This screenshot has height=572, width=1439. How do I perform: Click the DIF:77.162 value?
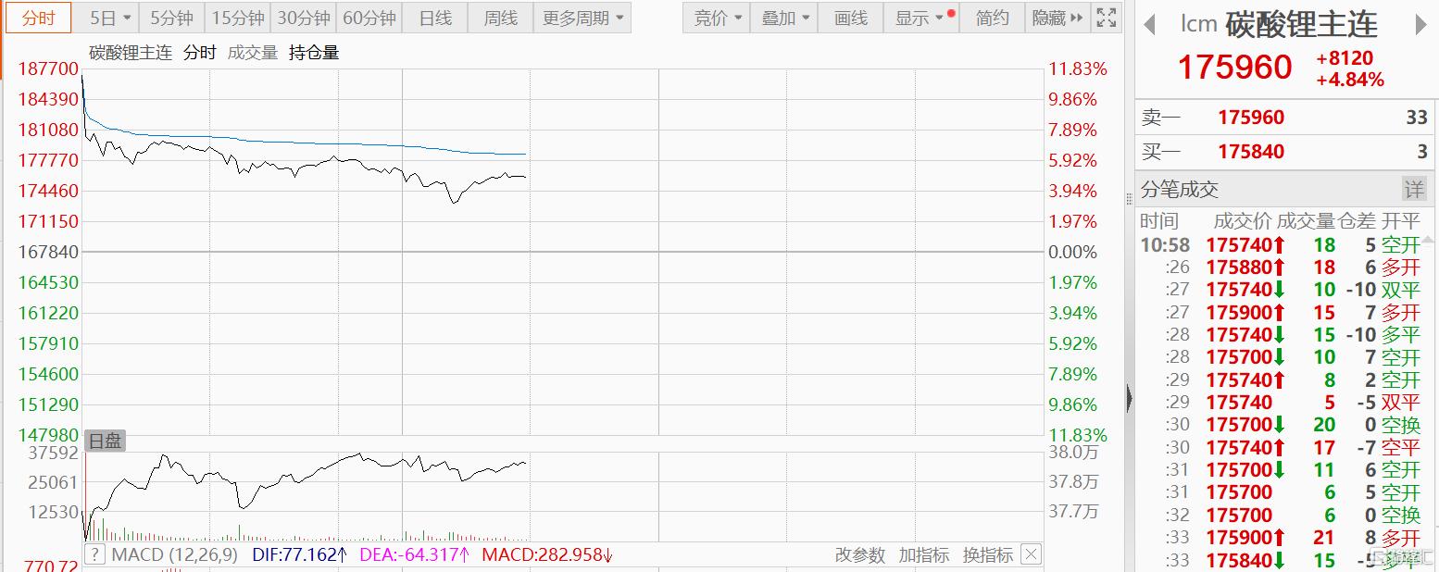click(299, 555)
